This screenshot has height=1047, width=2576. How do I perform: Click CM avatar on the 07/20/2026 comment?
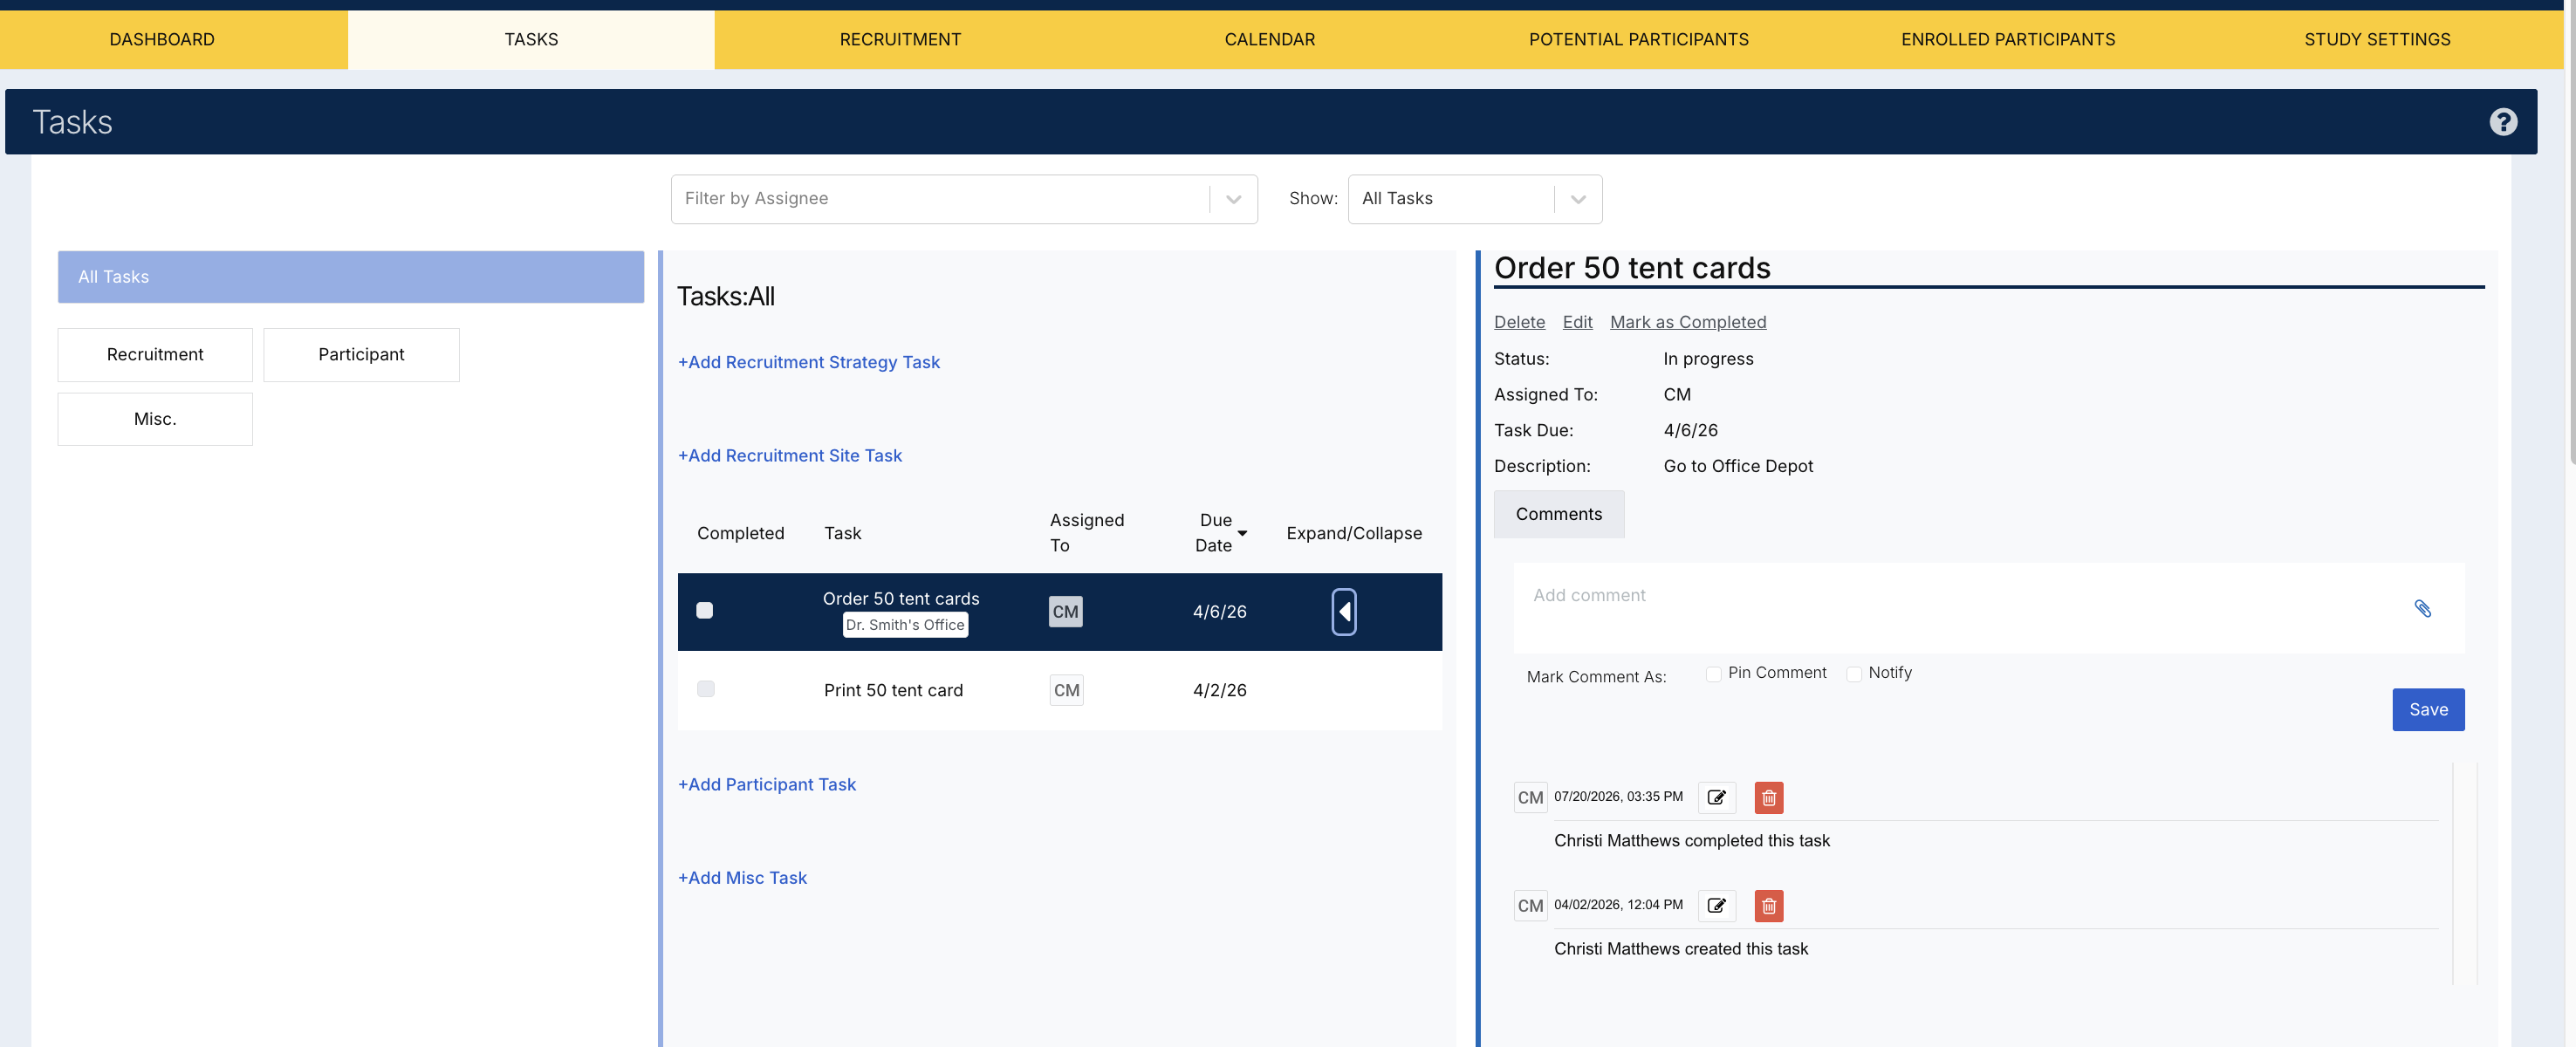coord(1530,797)
